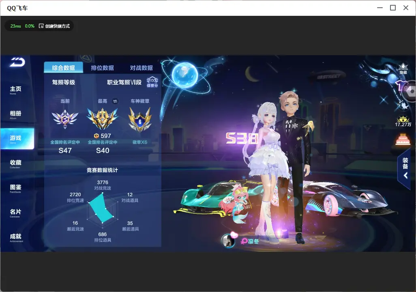This screenshot has height=292, width=416.
Task: Select the 游戏 game section
Action: 17,139
